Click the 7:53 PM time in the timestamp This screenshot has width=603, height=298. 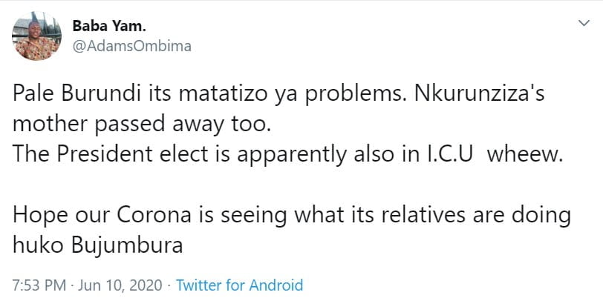pos(37,285)
